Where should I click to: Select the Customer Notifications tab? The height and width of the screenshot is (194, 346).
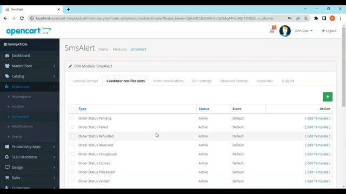coord(125,81)
